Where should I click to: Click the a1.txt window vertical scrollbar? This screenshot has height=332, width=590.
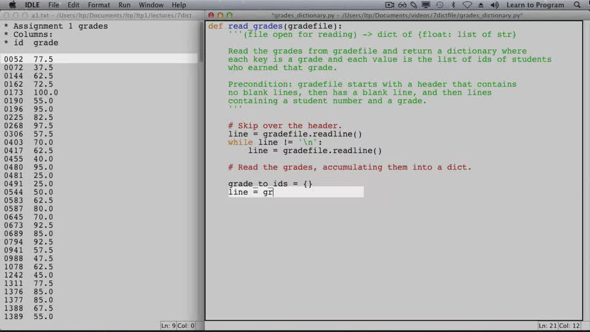click(201, 170)
